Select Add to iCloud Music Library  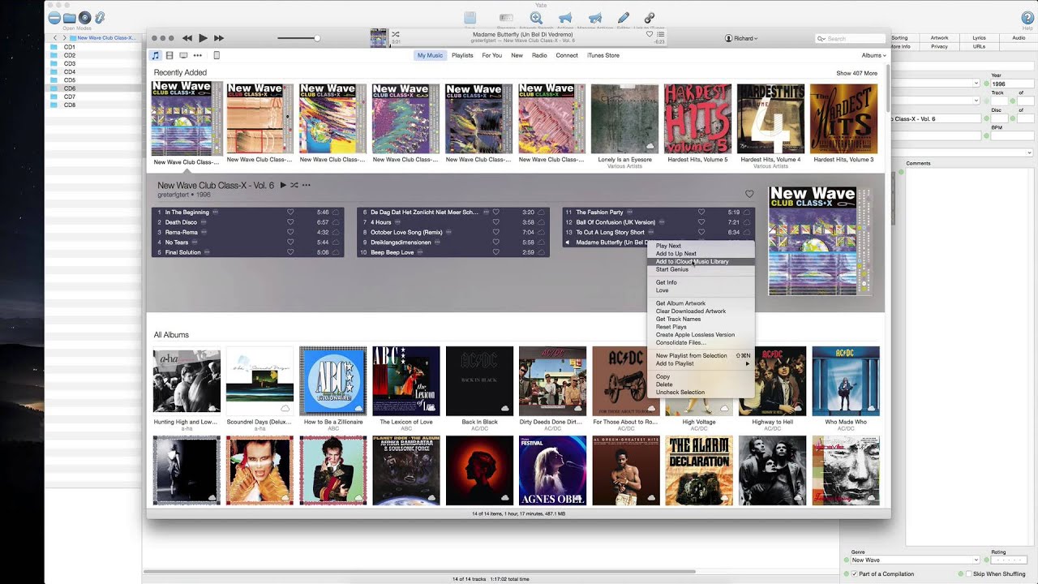click(701, 261)
